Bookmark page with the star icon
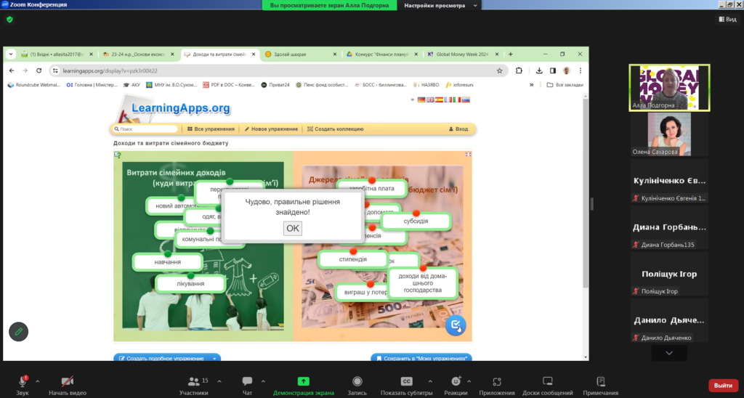Viewport: 744px width, 398px height. point(500,70)
